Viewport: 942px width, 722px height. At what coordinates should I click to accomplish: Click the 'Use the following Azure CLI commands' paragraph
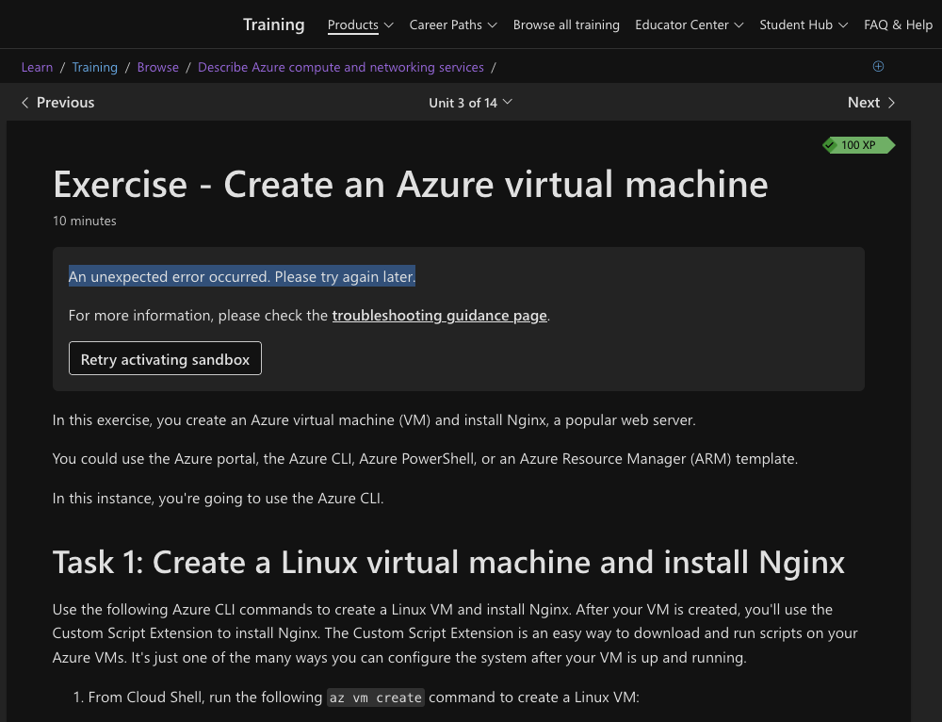(x=455, y=633)
